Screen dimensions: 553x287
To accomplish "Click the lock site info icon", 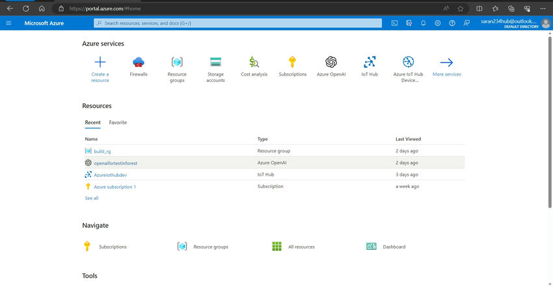I will (x=61, y=8).
